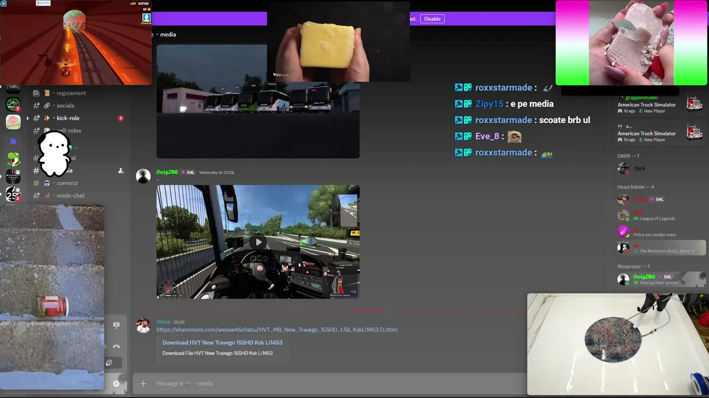This screenshot has width=709, height=398.
Task: Click roxxstarmade 'scoate brb ul' message
Action: coord(522,120)
